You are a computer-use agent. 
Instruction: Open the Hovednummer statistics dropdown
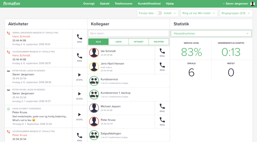[x=211, y=33]
